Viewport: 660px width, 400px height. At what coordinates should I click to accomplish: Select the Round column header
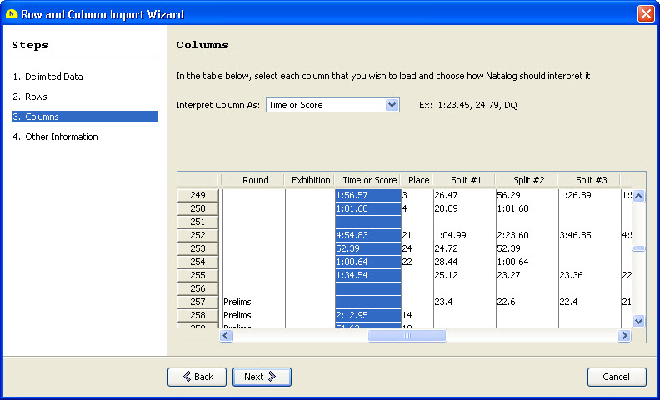click(255, 180)
